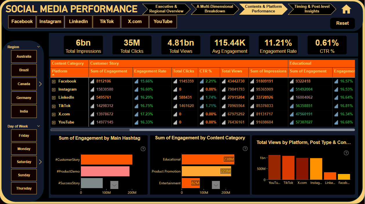Open the Region slicer dropdown chevron
This screenshot has width=365, height=204.
tap(39, 47)
